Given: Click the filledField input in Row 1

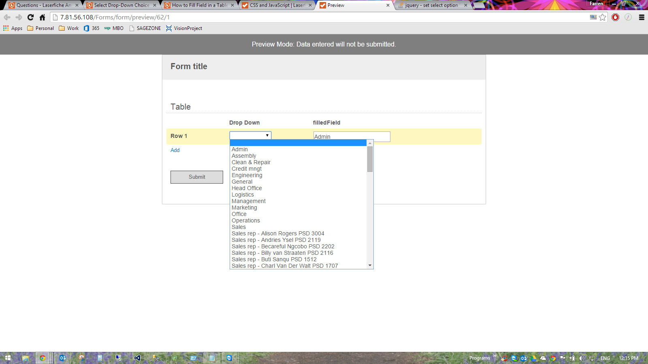Looking at the screenshot, I should point(352,137).
